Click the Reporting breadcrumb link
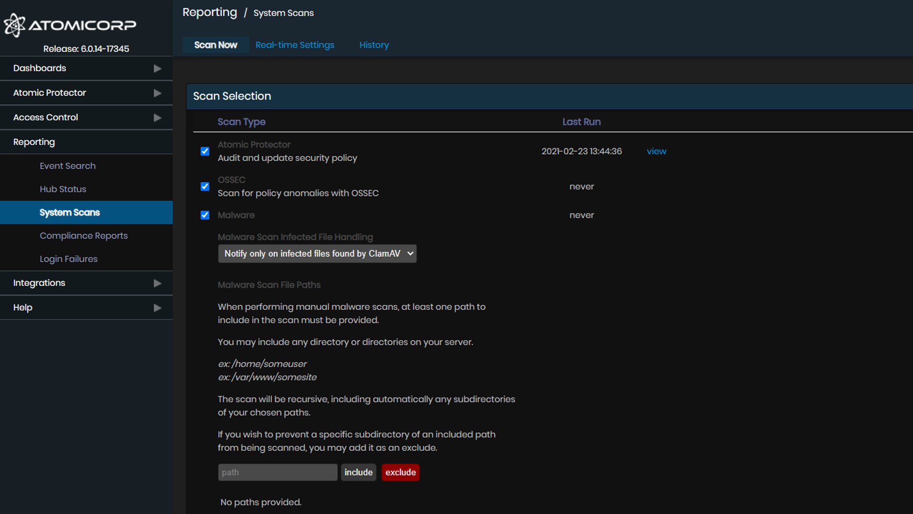Image resolution: width=913 pixels, height=514 pixels. click(x=210, y=12)
